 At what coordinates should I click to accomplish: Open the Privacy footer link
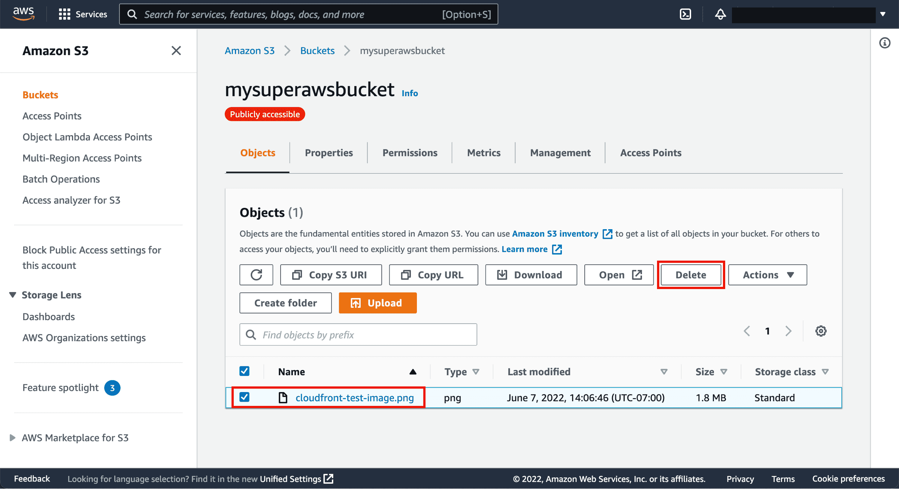click(x=740, y=479)
